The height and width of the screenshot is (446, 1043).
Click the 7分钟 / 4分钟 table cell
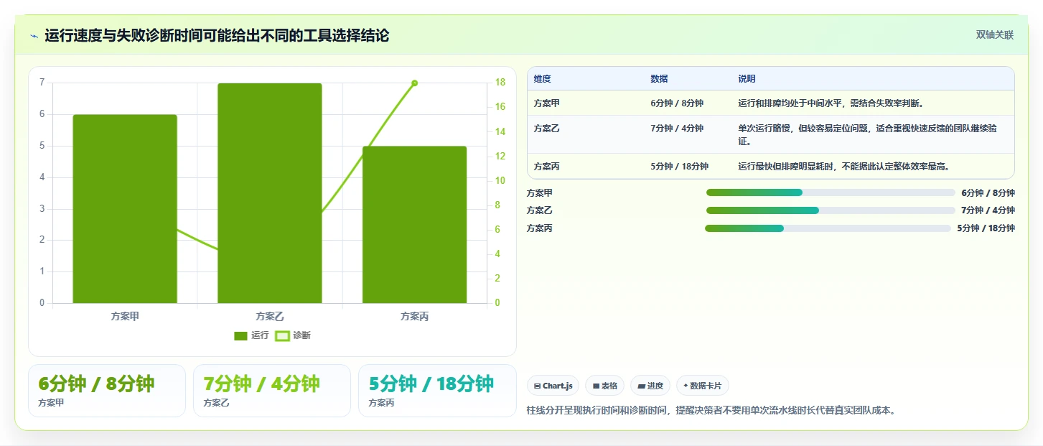point(677,129)
